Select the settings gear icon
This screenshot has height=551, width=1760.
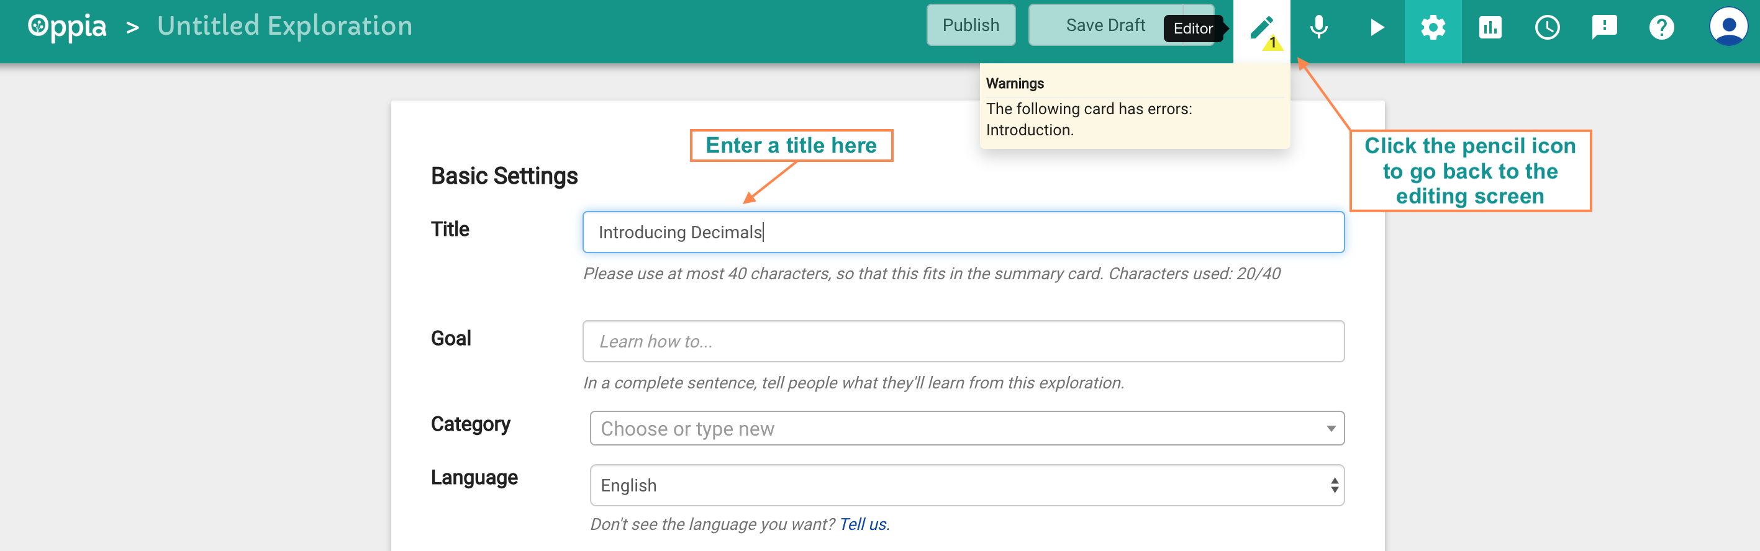tap(1433, 28)
